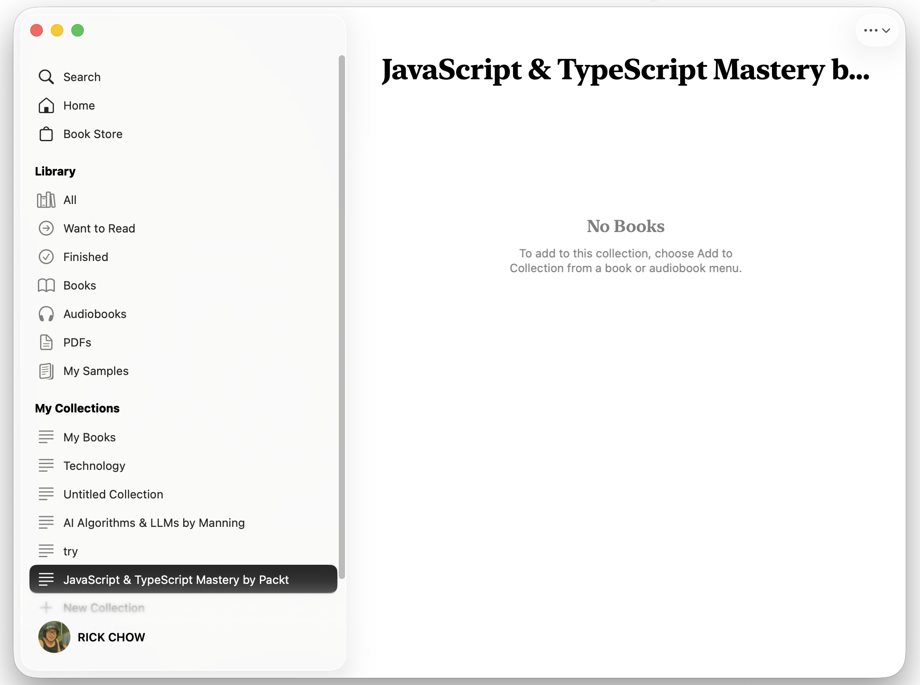Click the PDFs document icon

point(46,342)
